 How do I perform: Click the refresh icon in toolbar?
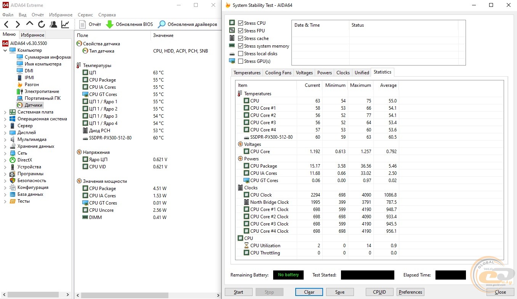(42, 24)
